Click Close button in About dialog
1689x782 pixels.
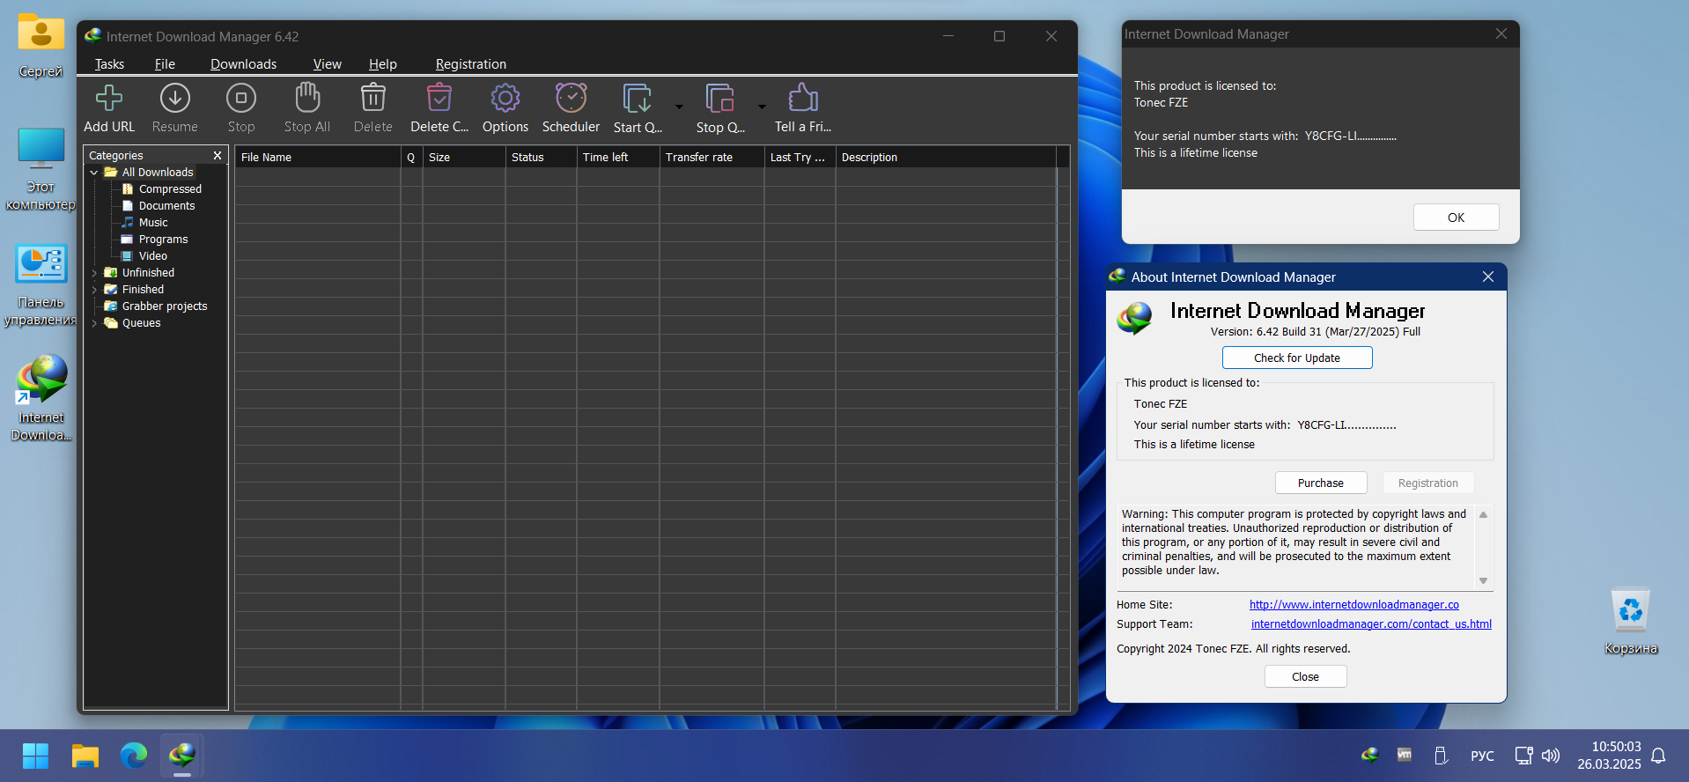click(x=1305, y=676)
